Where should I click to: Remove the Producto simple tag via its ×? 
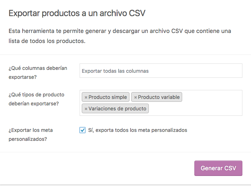tap(86, 97)
